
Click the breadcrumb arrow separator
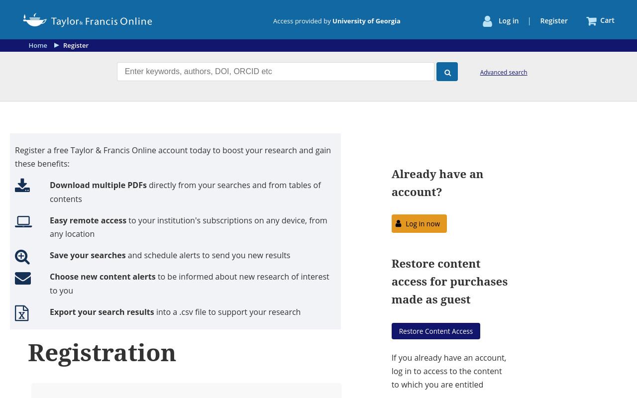[x=57, y=45]
